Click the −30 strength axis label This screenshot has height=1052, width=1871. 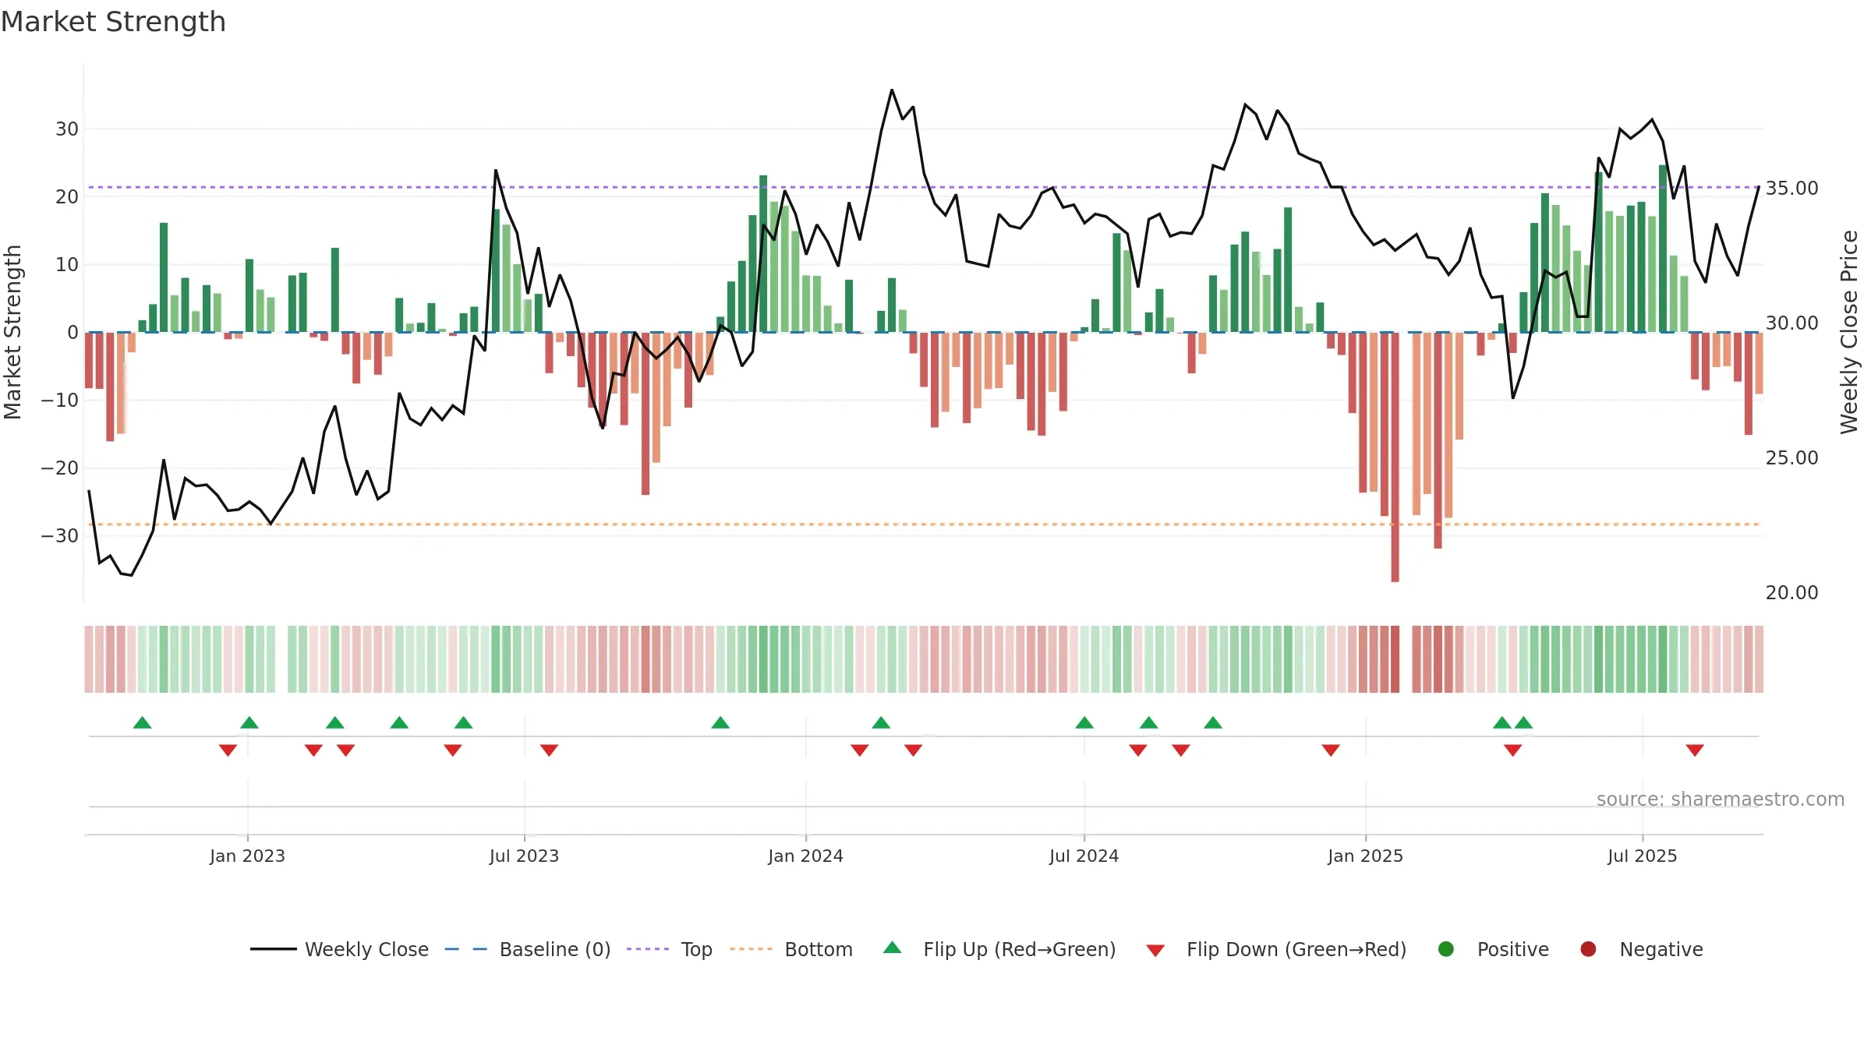[59, 536]
